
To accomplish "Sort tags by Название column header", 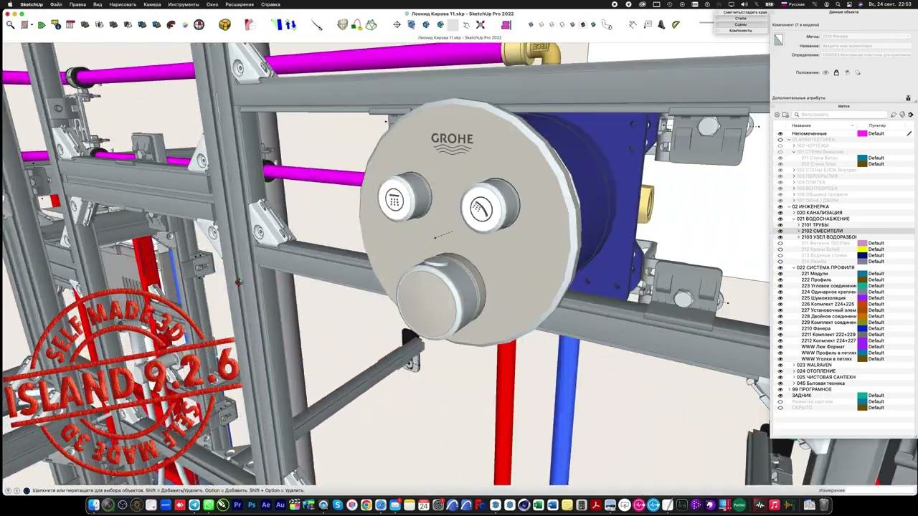I will (802, 125).
